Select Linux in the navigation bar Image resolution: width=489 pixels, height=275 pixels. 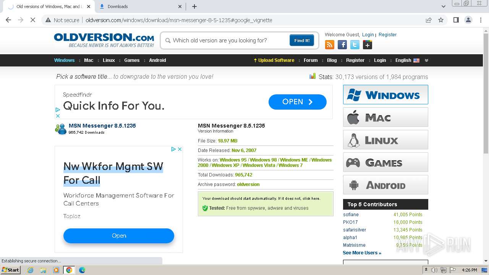tap(109, 60)
